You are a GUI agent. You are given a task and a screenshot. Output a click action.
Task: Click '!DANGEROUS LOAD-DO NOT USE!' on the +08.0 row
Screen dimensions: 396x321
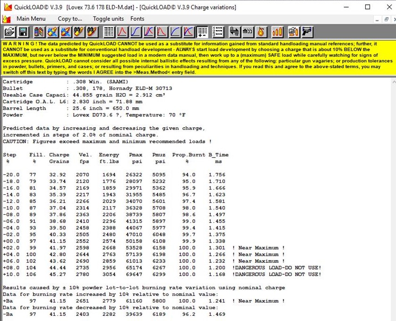(x=276, y=268)
